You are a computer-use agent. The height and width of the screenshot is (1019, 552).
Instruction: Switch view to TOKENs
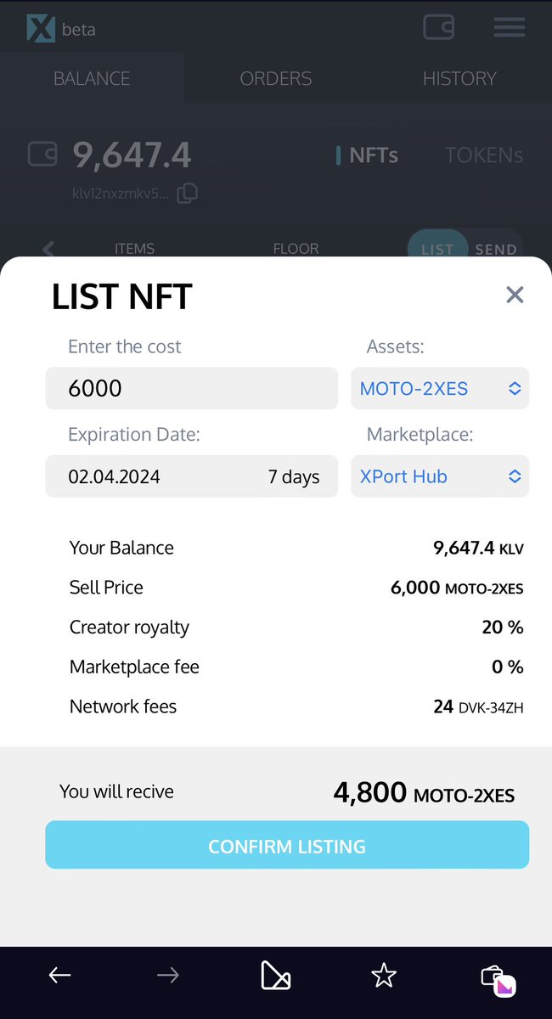[484, 155]
